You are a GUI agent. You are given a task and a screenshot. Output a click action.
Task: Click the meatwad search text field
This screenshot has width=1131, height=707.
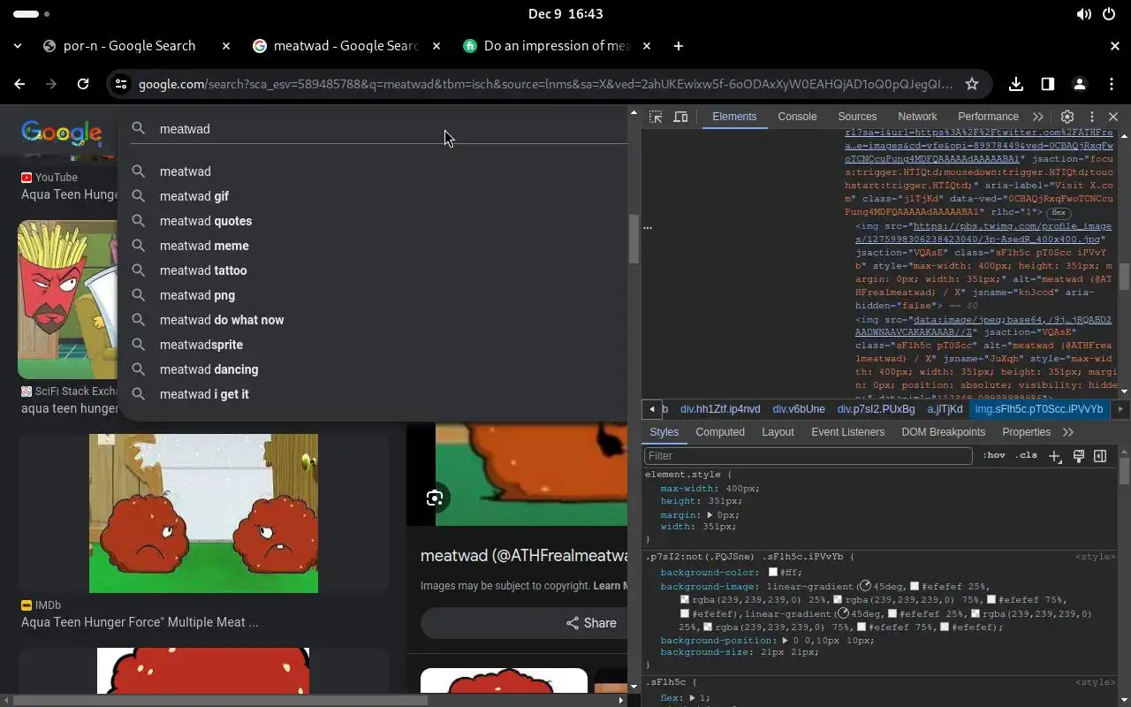pos(380,129)
